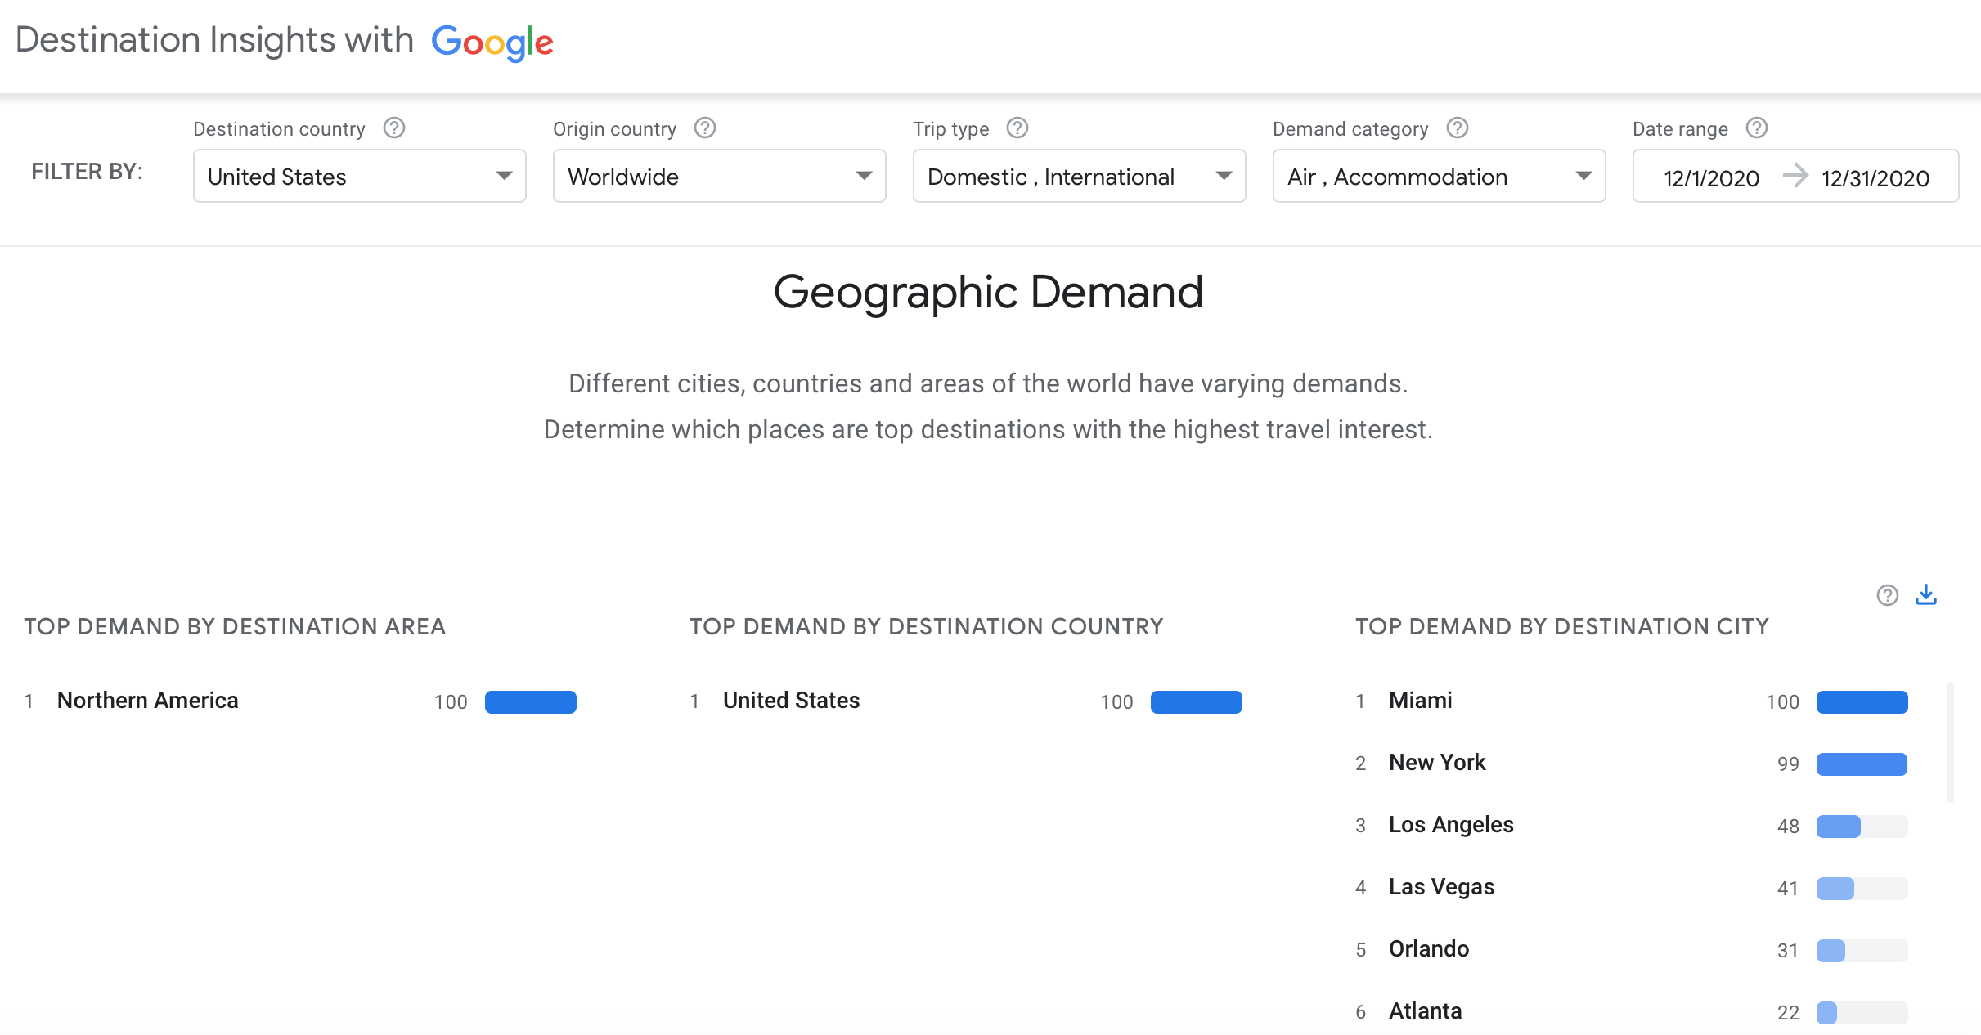
Task: Click the Date range help icon
Action: (x=1757, y=128)
